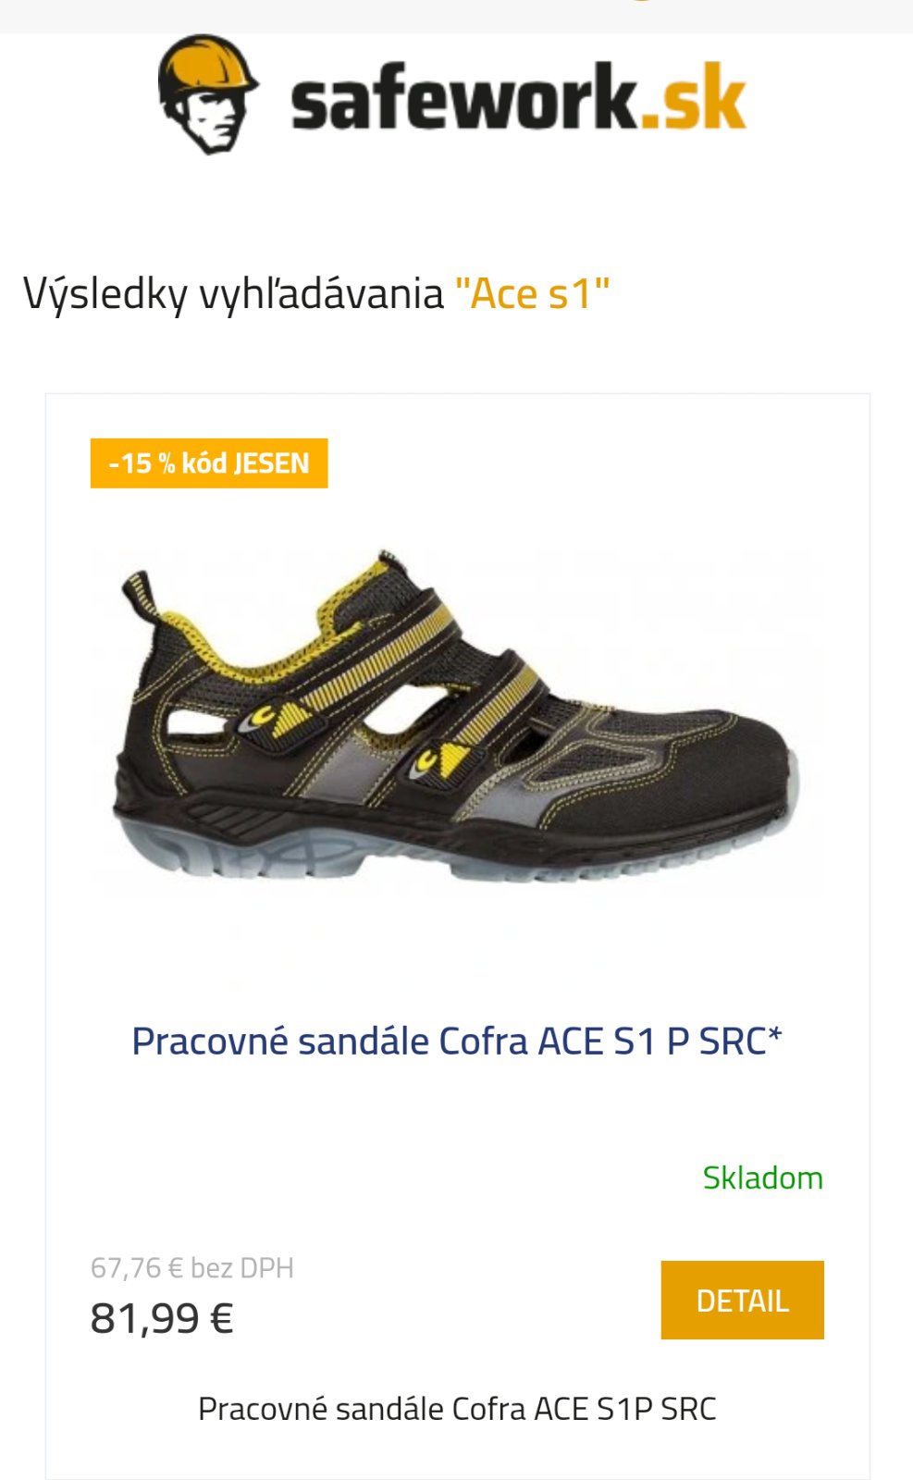Click the orange "Ace s1" search query text
The image size is (913, 1480).
[532, 294]
